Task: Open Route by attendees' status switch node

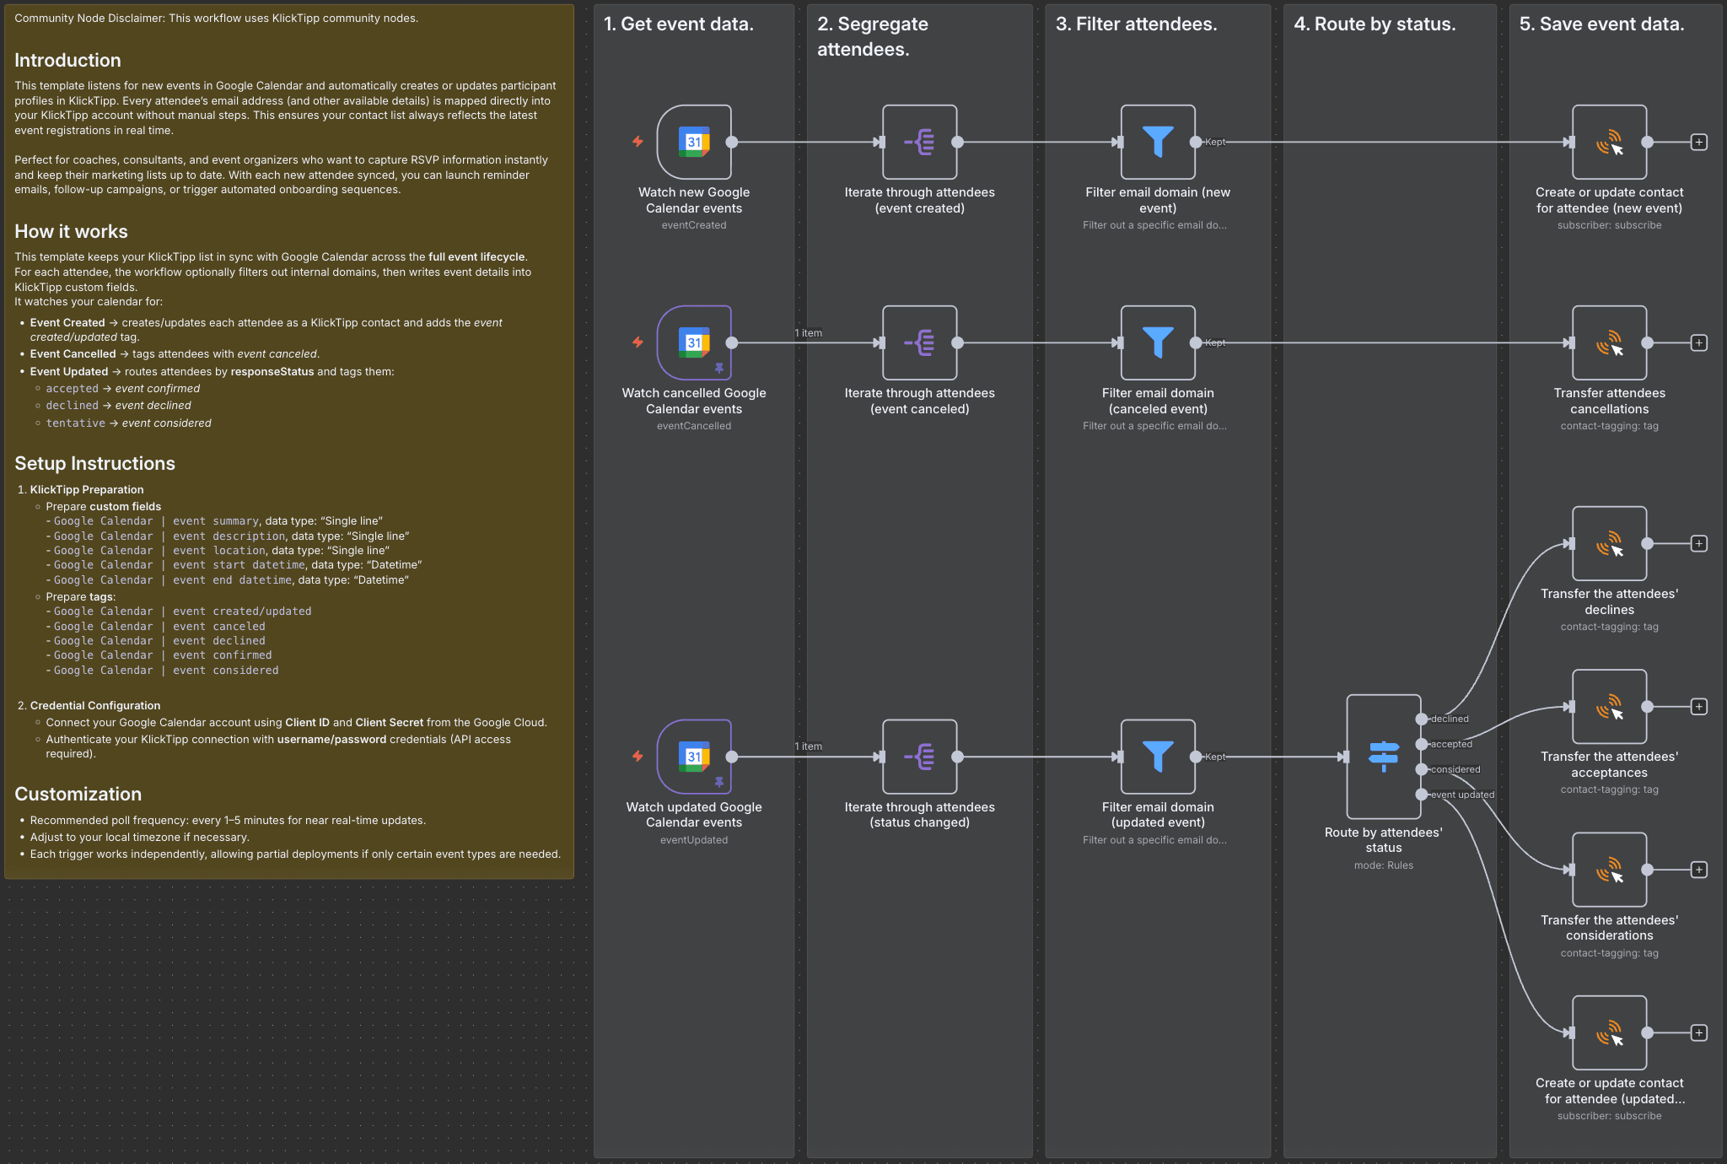Action: click(x=1383, y=756)
